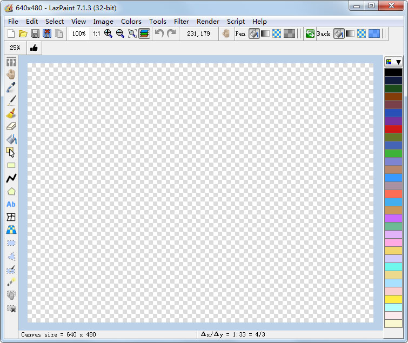
Task: Set Pen fill to solid color
Action: click(x=254, y=33)
